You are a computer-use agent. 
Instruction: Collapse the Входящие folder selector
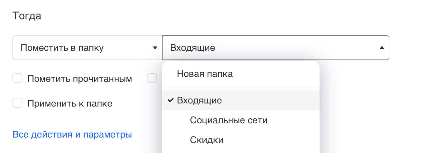(275, 48)
